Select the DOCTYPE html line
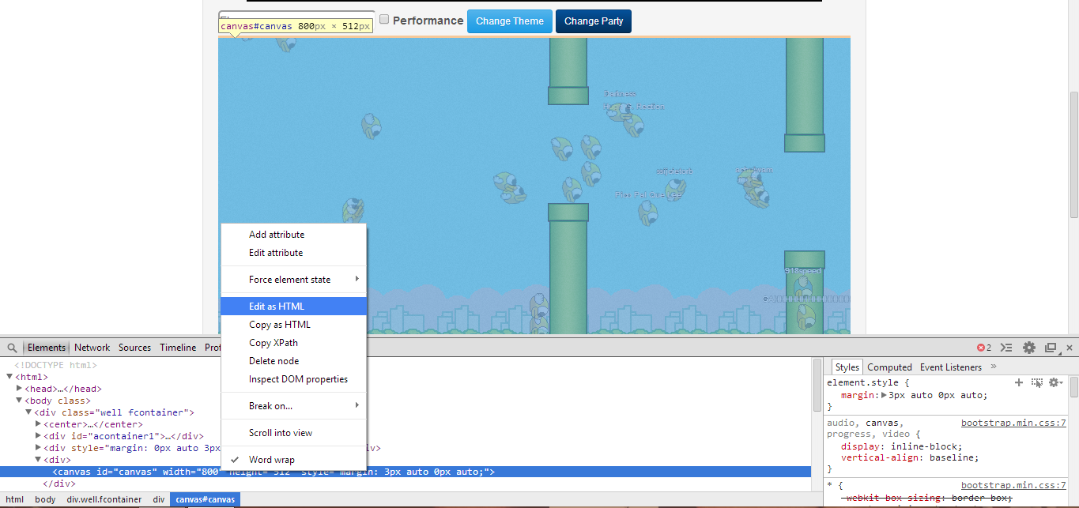The image size is (1079, 508). 55,365
